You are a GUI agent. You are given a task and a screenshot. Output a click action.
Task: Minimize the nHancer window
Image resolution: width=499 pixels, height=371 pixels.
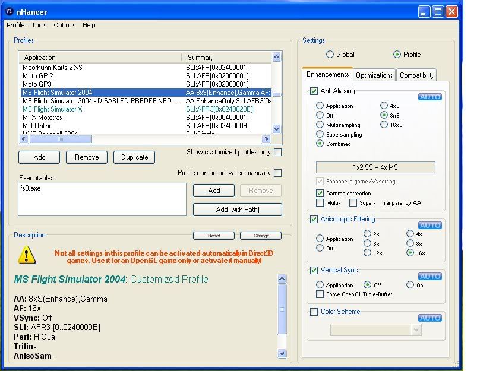424,12
